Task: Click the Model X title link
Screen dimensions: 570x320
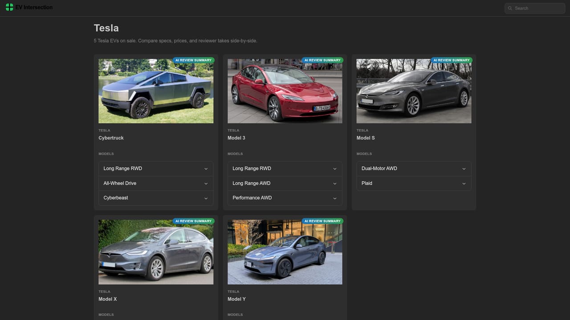Action: pyautogui.click(x=108, y=299)
